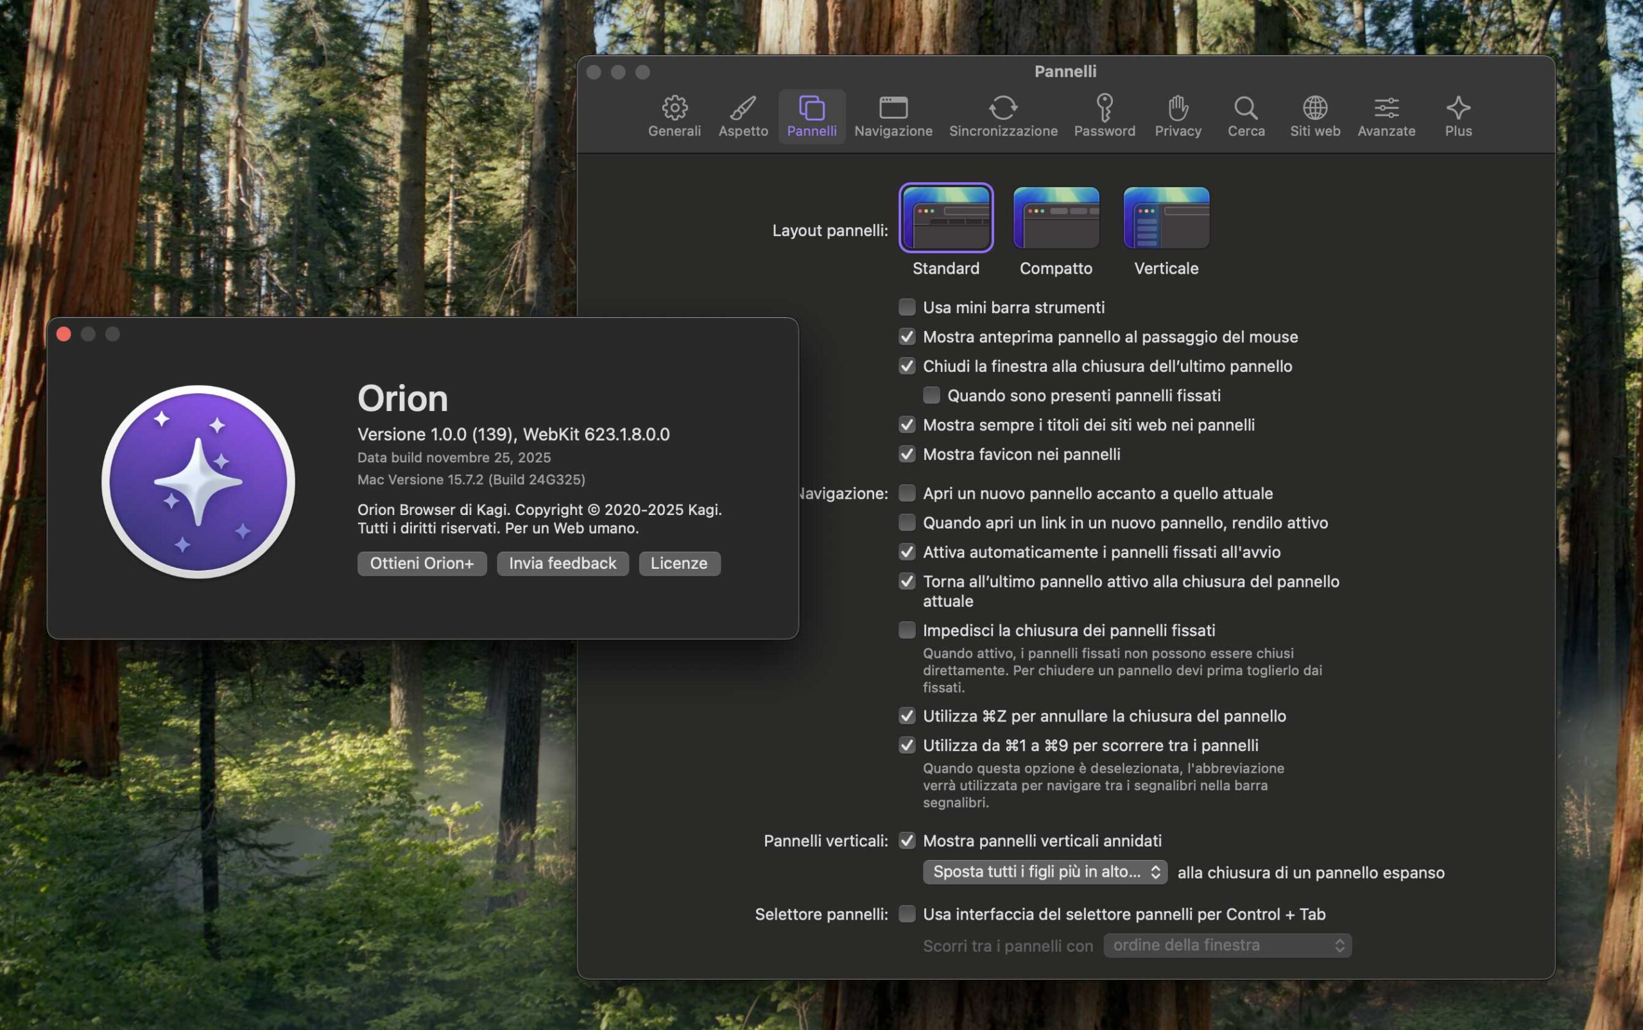This screenshot has height=1030, width=1643.
Task: Click the Pannelli tab in toolbar
Action: (811, 116)
